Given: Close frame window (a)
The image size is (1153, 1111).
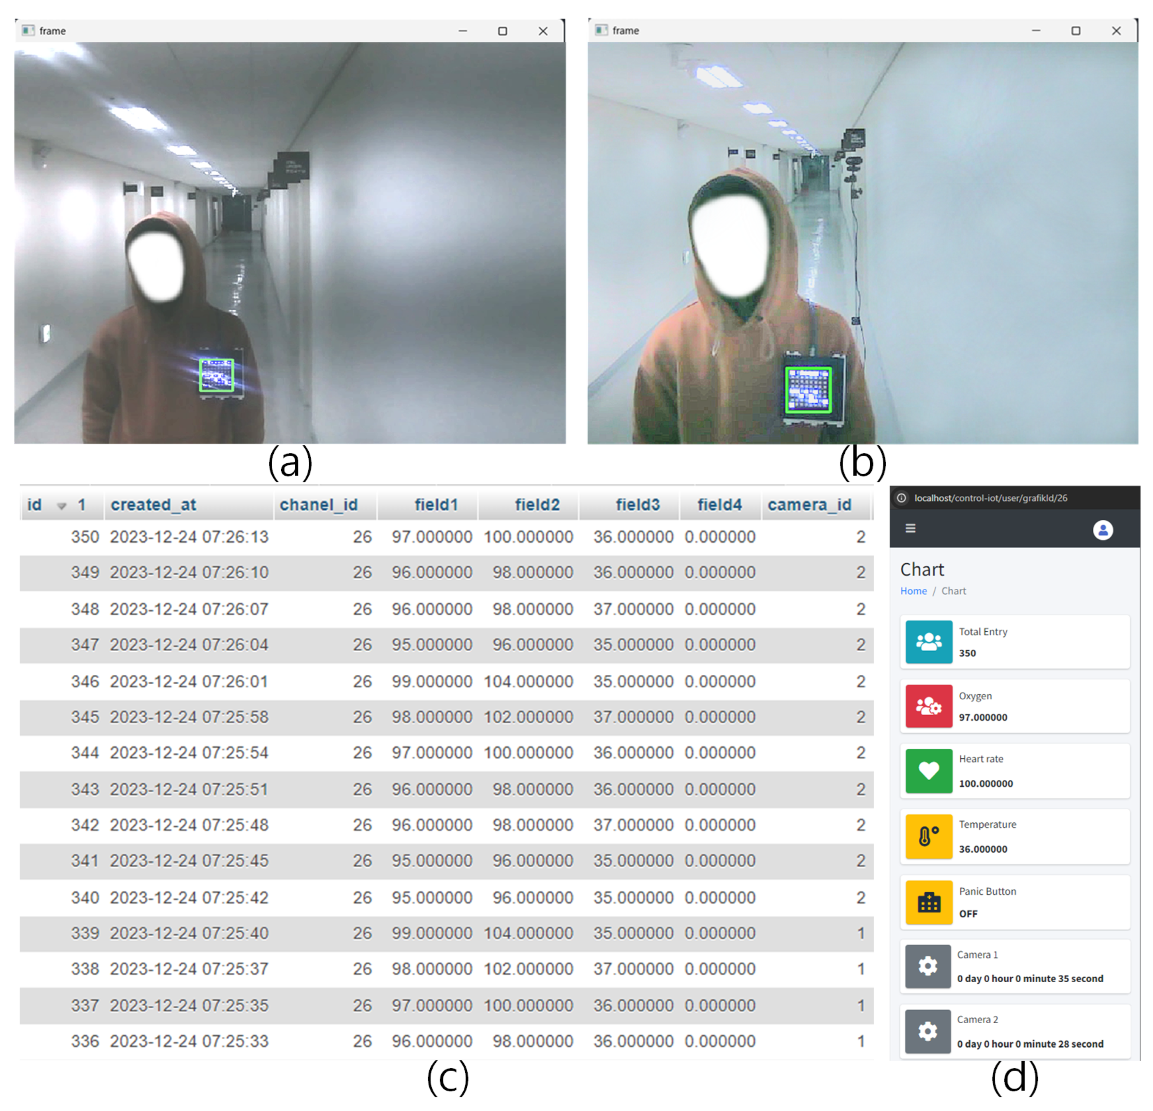Looking at the screenshot, I should (543, 31).
